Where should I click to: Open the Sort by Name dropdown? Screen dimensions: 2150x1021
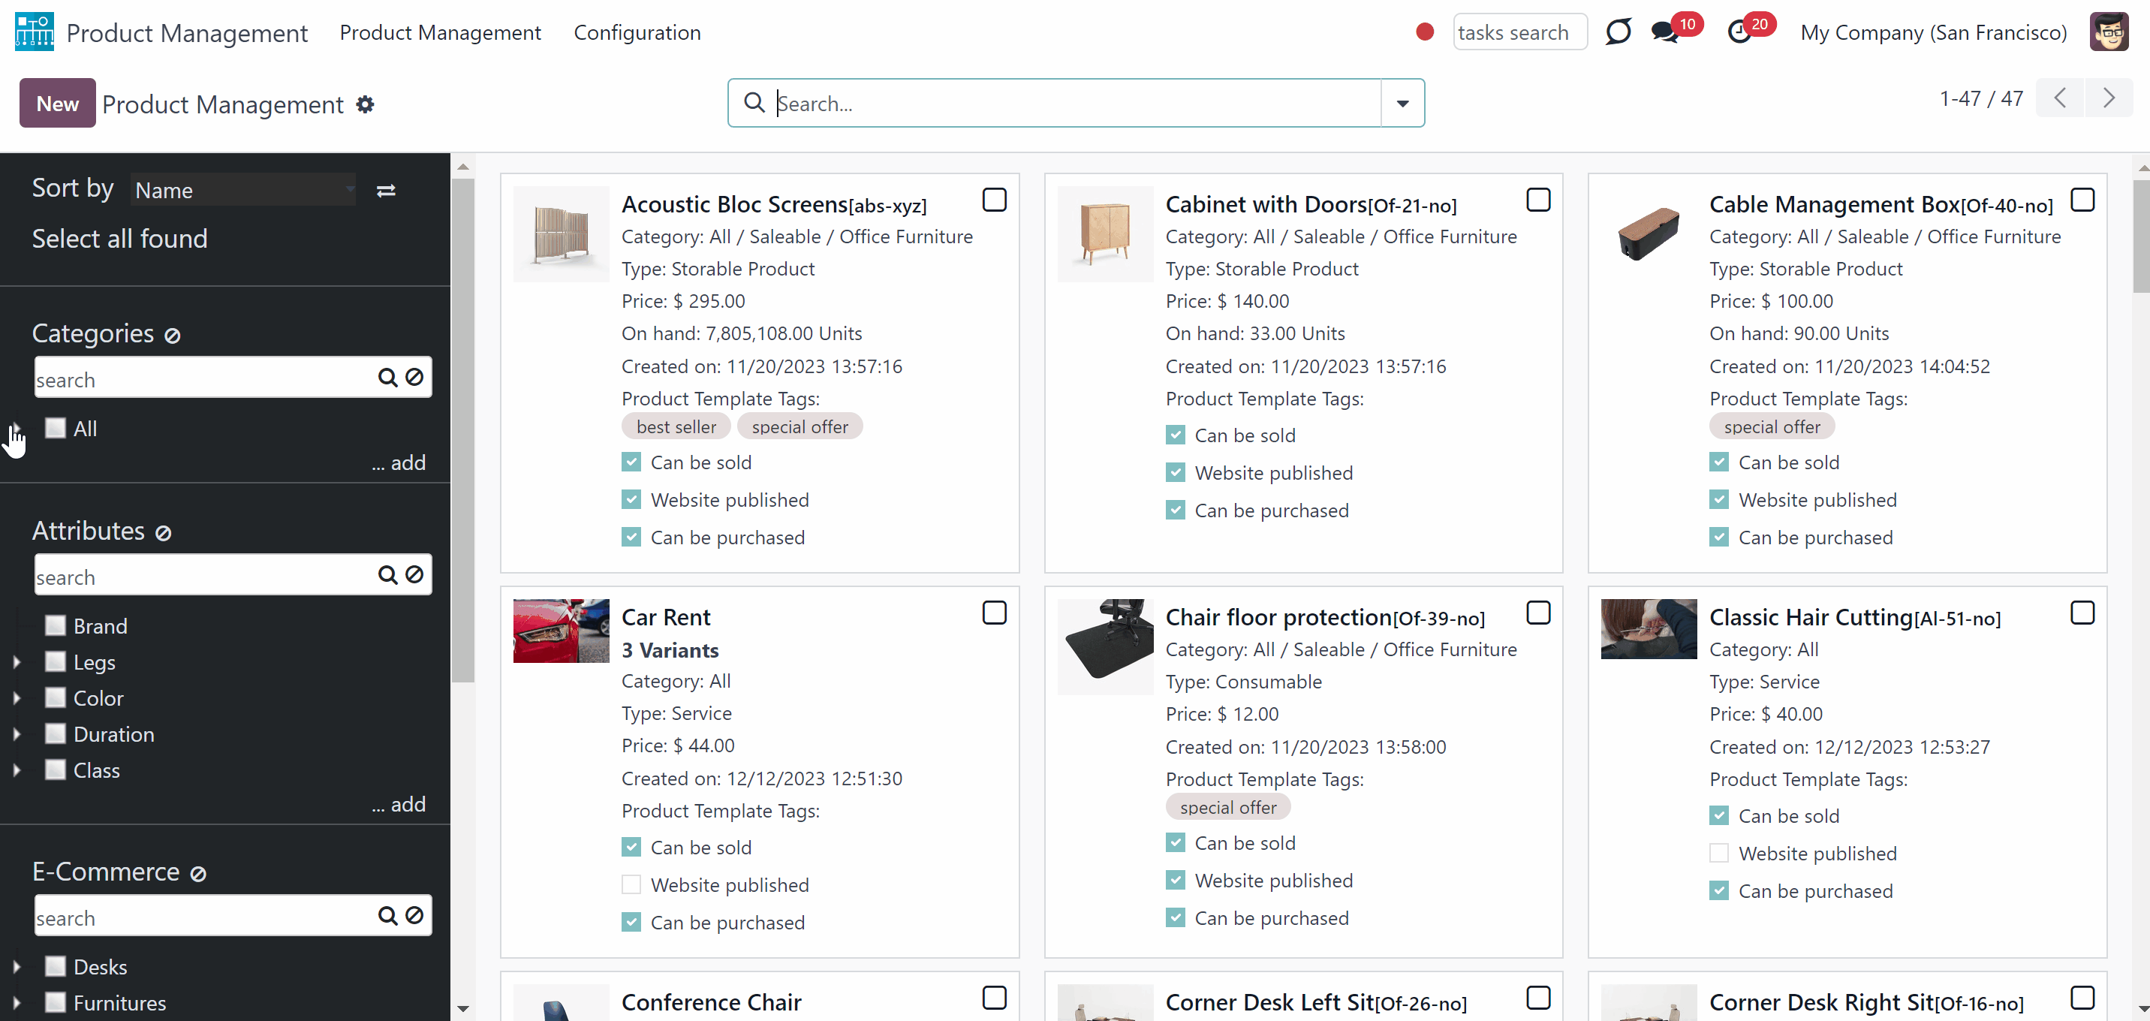pyautogui.click(x=244, y=191)
